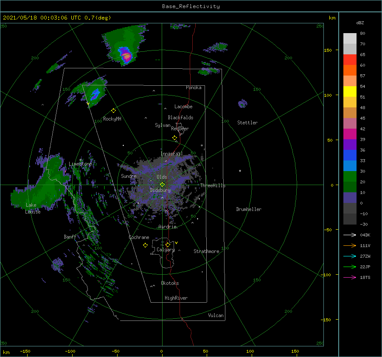Screen dimensions: 382x357
Task: Click the Olds label
Action: pyautogui.click(x=162, y=177)
